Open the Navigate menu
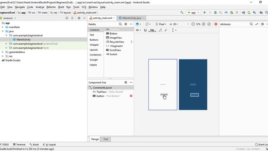This screenshot has height=151, width=268. [x=20, y=7]
